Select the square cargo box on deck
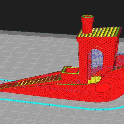 tap(70, 70)
